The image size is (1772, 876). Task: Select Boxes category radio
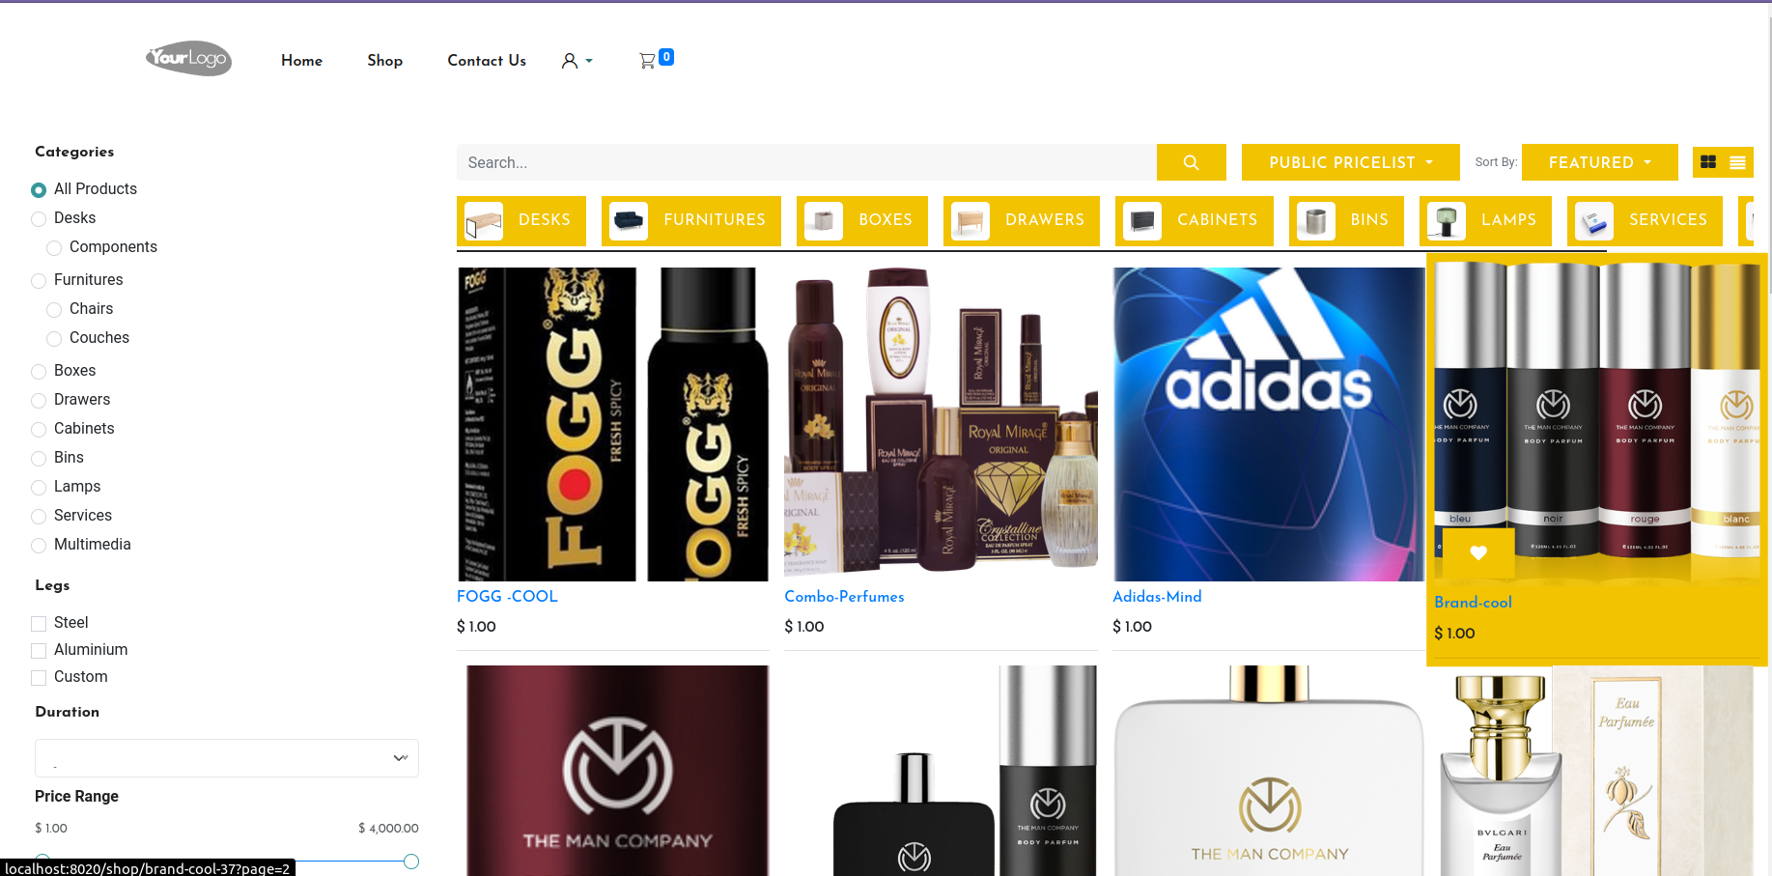[x=39, y=372]
